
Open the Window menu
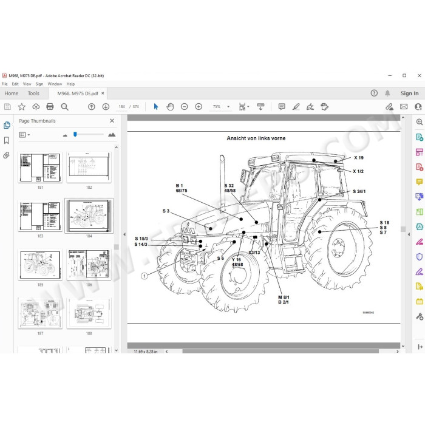click(x=55, y=84)
